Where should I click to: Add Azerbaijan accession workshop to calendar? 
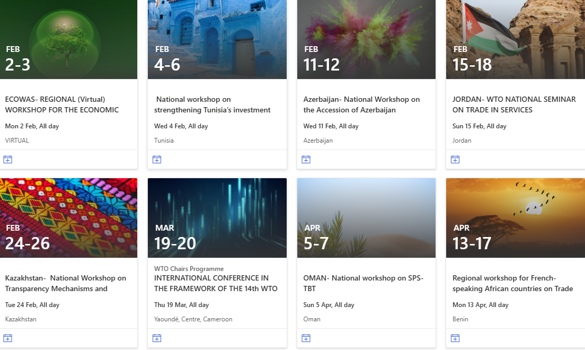point(306,160)
